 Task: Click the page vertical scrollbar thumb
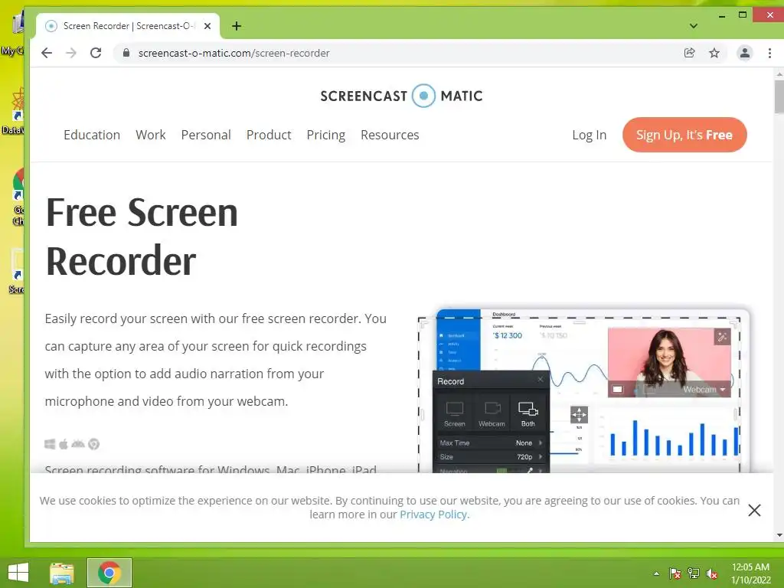tap(779, 96)
